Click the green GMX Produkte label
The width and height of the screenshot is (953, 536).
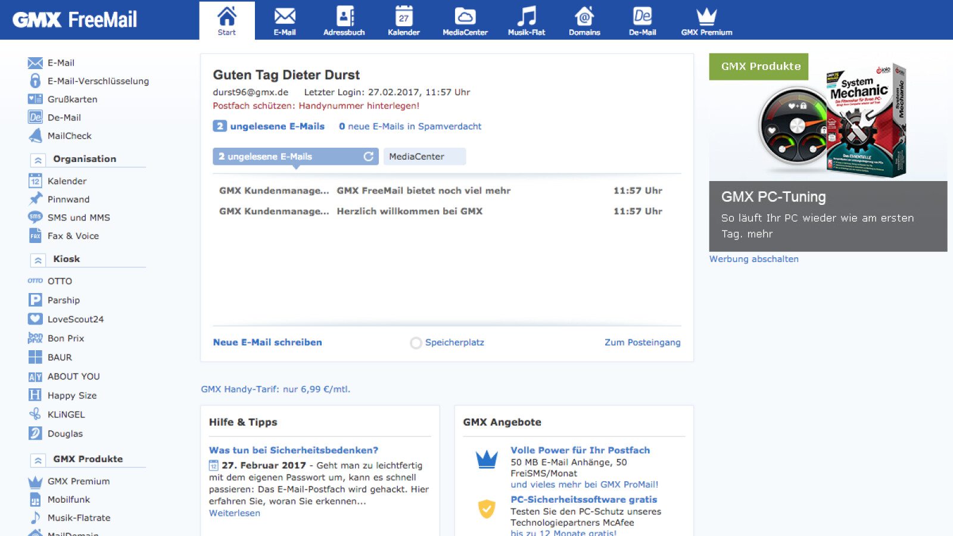click(758, 67)
